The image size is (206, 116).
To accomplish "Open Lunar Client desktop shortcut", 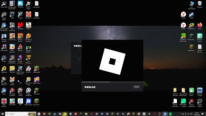I will (4, 4).
